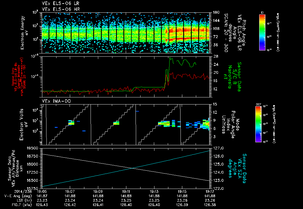Viewport: 303px width, 209px height.
Task: Click the 126.42 F10.7 value
Action: (70, 205)
